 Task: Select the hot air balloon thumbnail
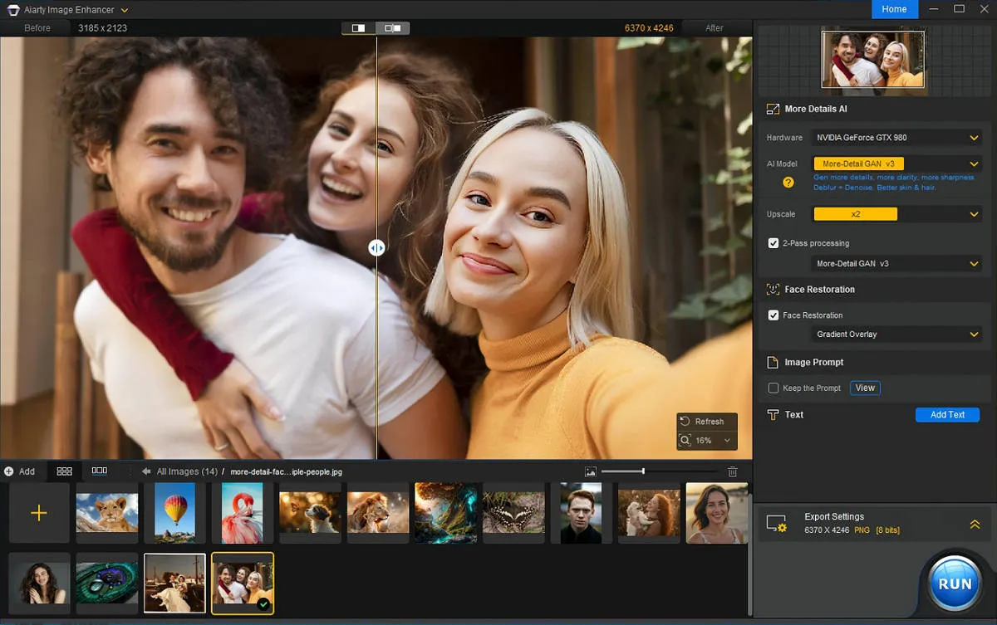pos(174,513)
